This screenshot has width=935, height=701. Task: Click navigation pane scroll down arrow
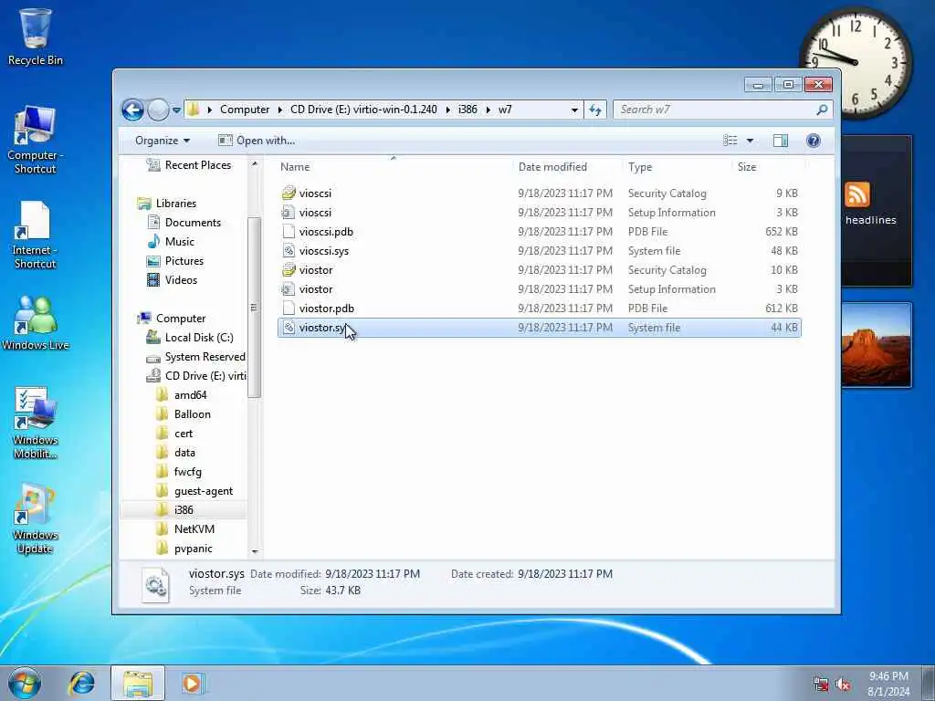pyautogui.click(x=255, y=552)
